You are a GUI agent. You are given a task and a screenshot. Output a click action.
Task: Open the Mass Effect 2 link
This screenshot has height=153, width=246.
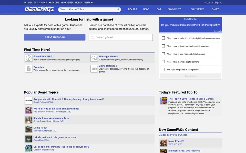coord(176,141)
